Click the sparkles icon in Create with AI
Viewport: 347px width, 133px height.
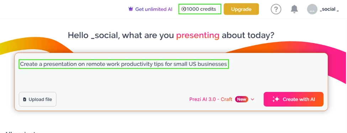coord(276,99)
